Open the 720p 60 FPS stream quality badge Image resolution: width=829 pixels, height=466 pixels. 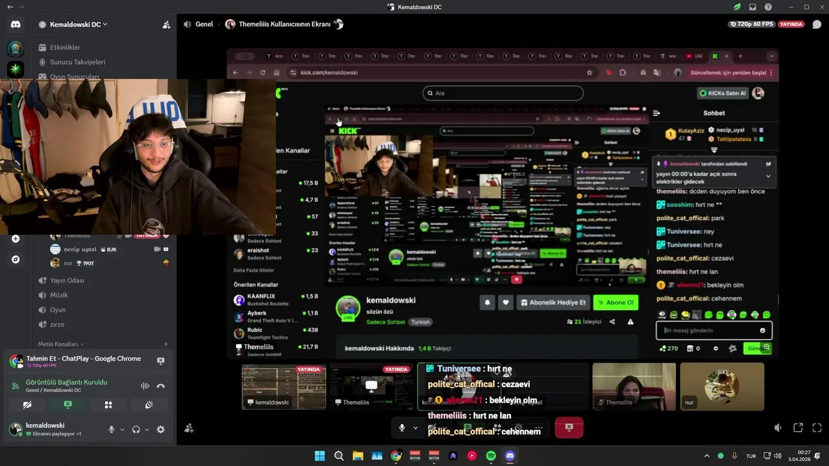(751, 24)
